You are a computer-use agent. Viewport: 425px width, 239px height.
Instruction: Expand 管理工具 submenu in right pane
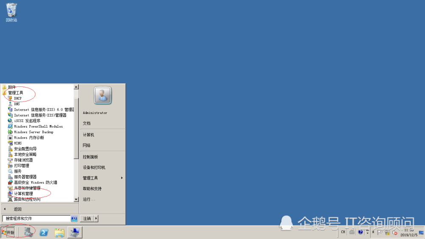pos(102,178)
